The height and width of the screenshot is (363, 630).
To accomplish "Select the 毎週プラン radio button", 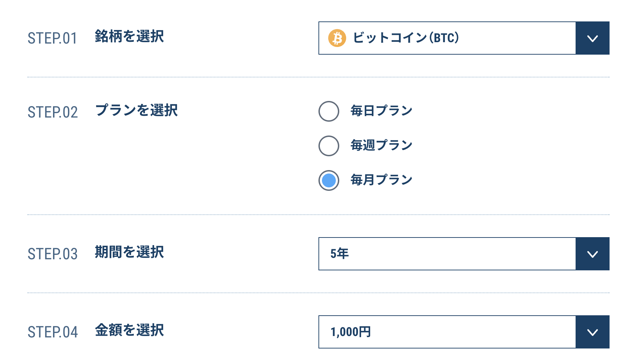I will [x=329, y=146].
